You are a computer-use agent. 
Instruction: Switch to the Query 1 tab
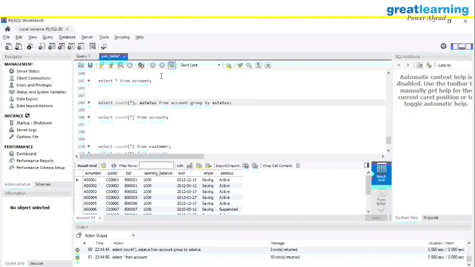click(83, 57)
